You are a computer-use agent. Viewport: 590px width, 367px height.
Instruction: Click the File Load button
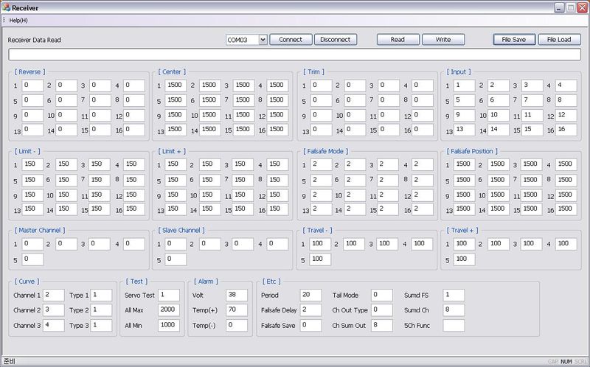pyautogui.click(x=558, y=40)
